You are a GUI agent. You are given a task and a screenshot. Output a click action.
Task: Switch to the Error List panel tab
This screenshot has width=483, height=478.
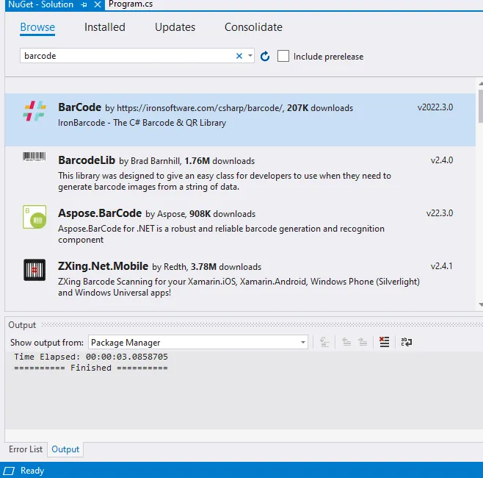(26, 449)
